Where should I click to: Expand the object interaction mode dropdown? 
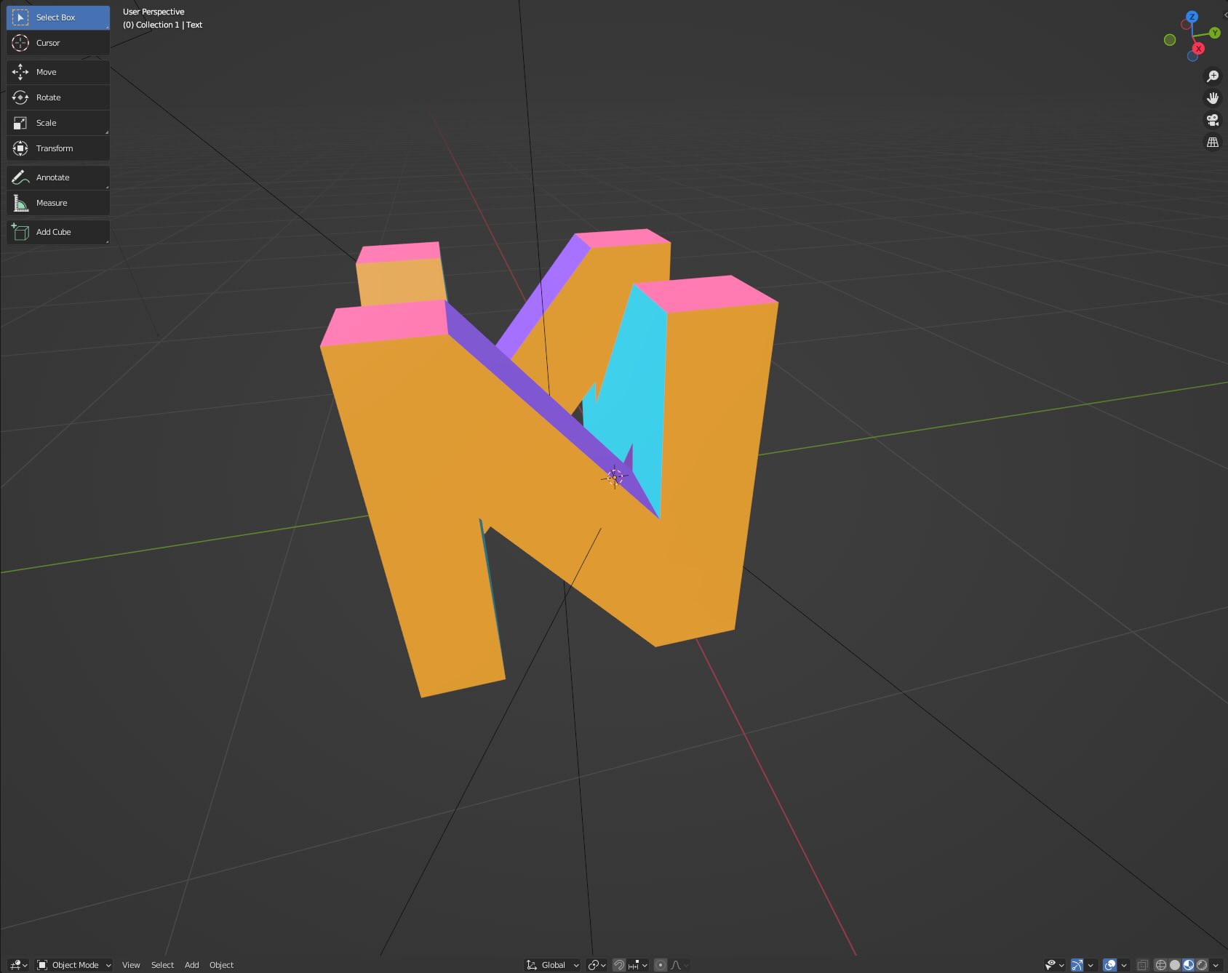point(73,965)
